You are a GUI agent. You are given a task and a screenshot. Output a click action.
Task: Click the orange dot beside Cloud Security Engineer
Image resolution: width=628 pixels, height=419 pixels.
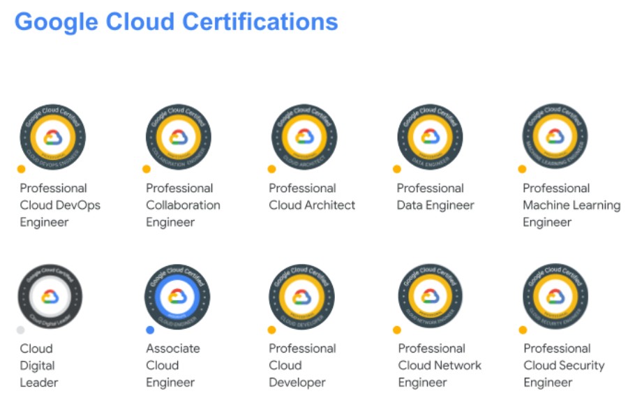coord(523,330)
